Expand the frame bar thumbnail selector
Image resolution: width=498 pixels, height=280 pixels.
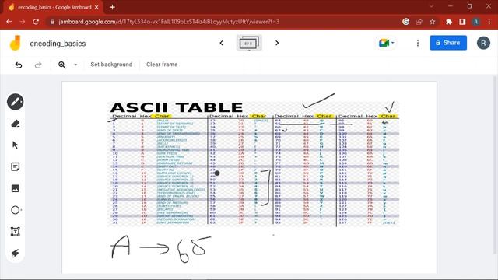[x=249, y=43]
